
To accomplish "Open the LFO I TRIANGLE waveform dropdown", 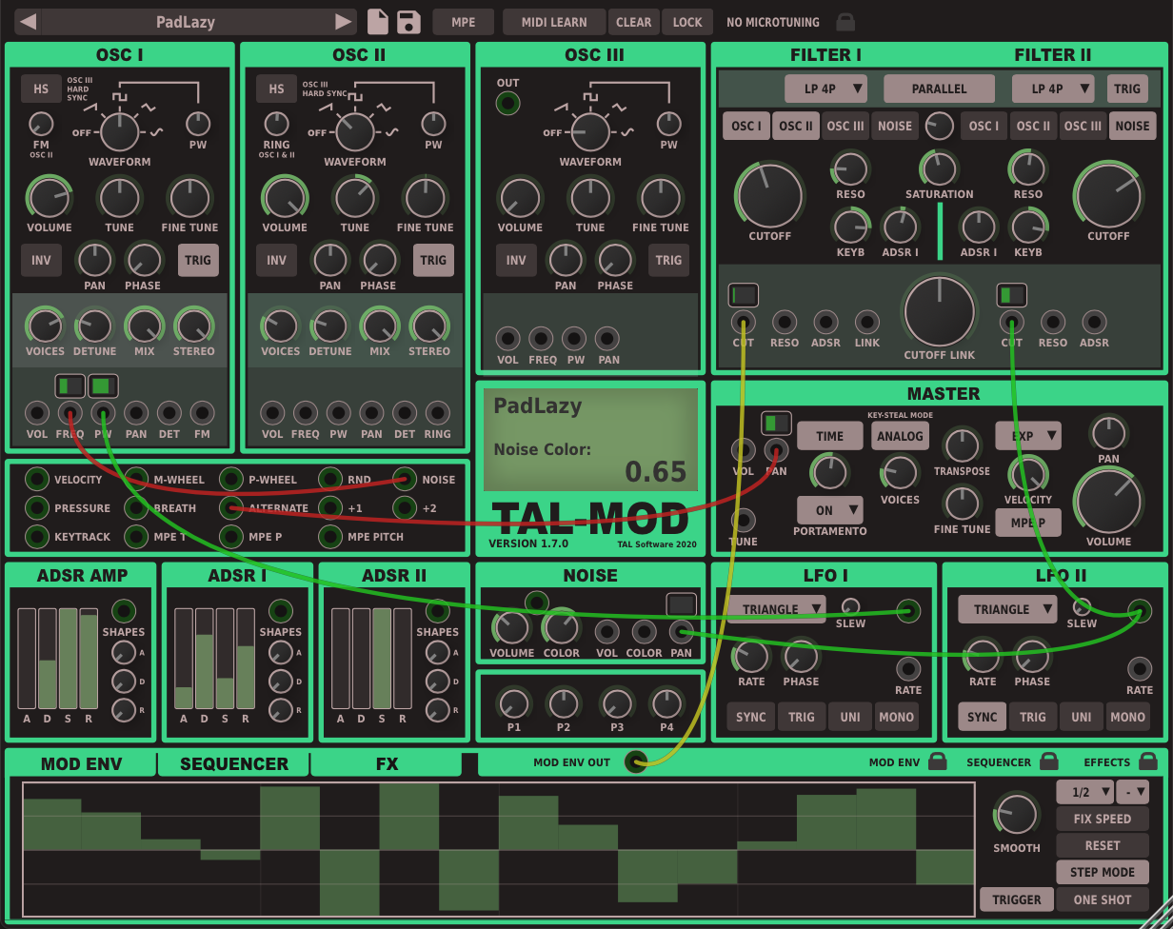I will [x=776, y=609].
